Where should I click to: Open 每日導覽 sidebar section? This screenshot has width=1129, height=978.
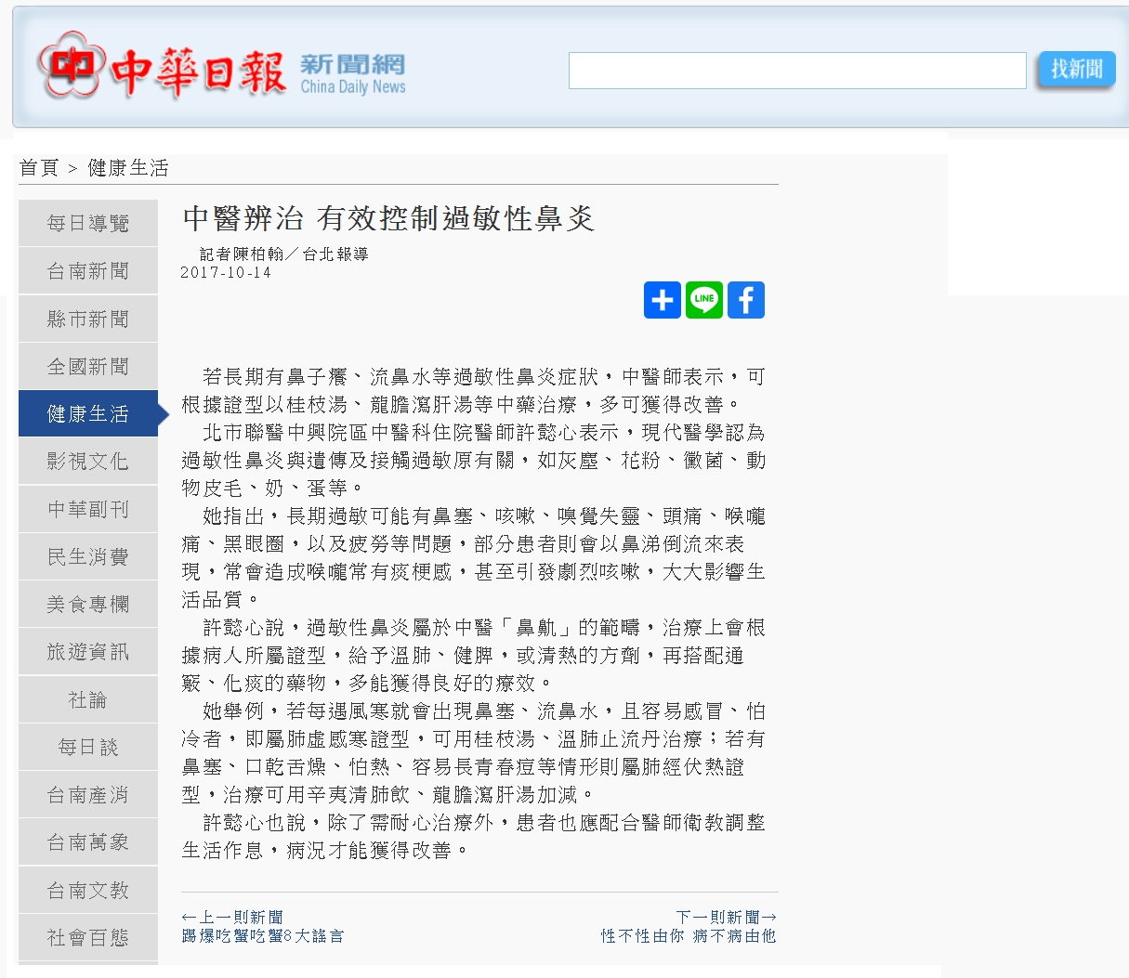click(88, 224)
